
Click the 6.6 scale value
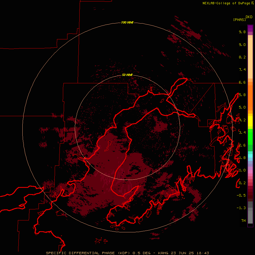click(242, 82)
